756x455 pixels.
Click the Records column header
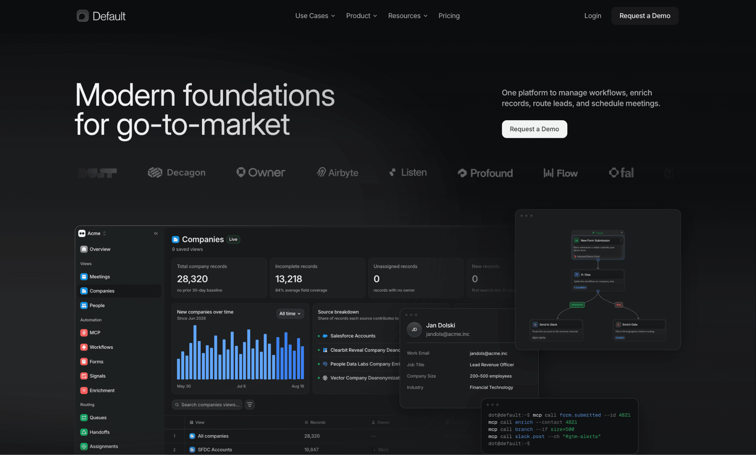point(315,423)
